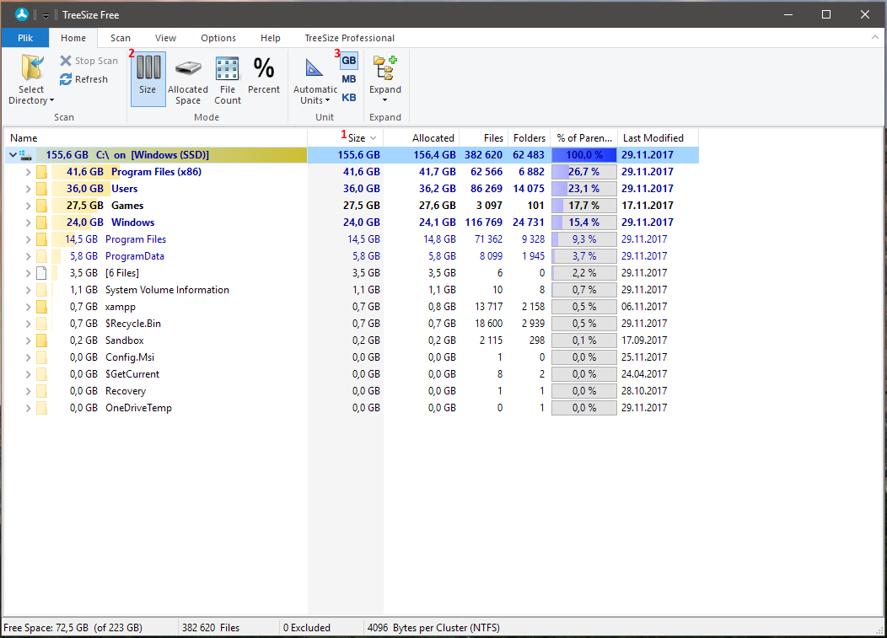The image size is (887, 638).
Task: Expand the xampp folder
Action: pos(28,307)
